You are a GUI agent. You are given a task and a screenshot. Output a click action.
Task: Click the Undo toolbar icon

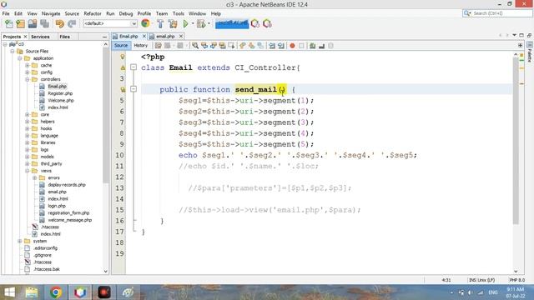click(59, 24)
